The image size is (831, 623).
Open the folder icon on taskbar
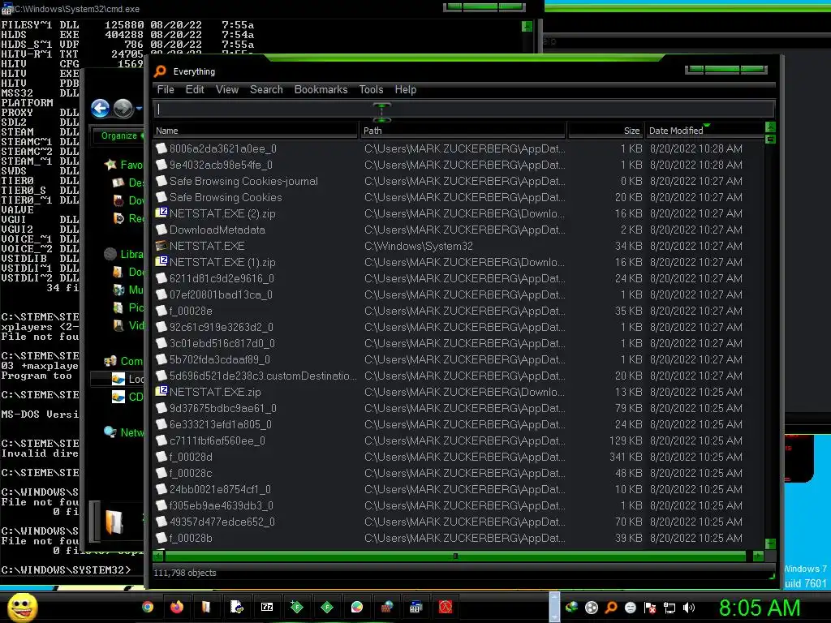click(x=205, y=607)
